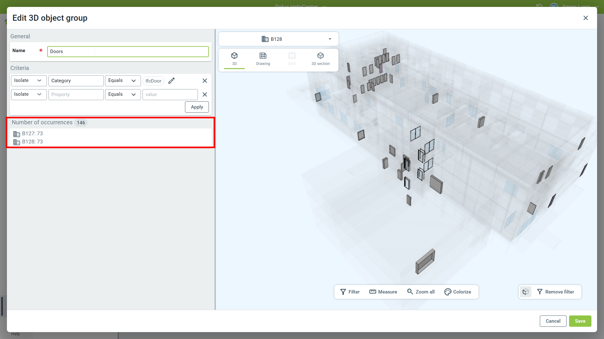The height and width of the screenshot is (339, 604).
Task: Open the Equals operator dropdown for Category
Action: [123, 81]
